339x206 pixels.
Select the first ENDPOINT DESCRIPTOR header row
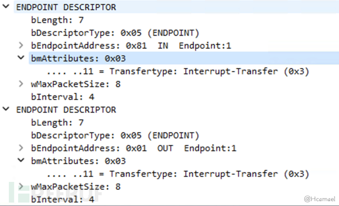click(x=66, y=7)
